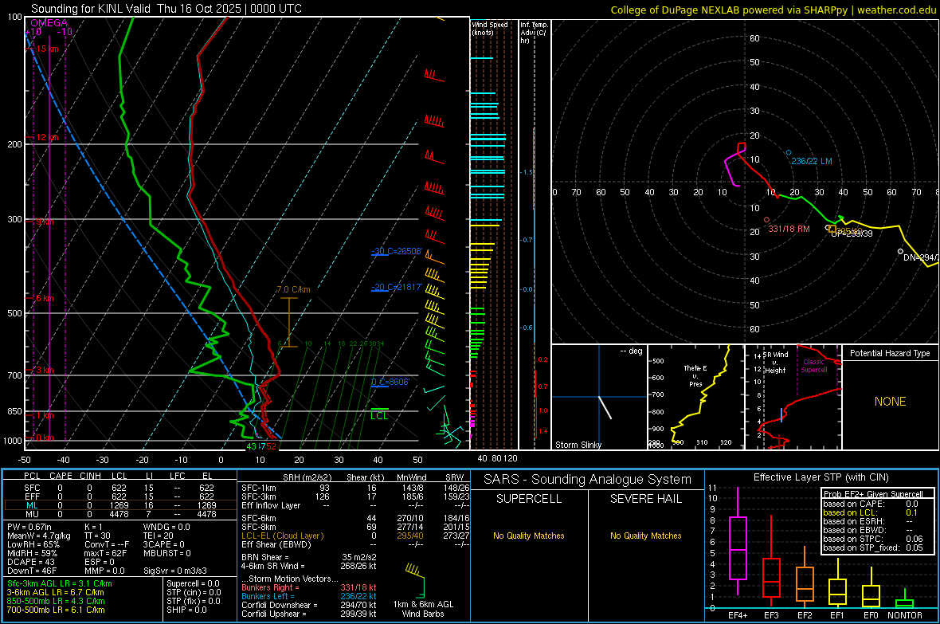940x624 pixels.
Task: Click the Inf. Temp. Adv. header
Action: pos(534,33)
